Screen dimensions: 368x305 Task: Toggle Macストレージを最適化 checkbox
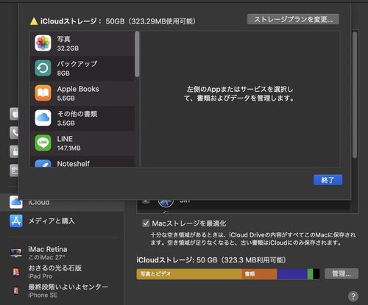click(x=146, y=223)
